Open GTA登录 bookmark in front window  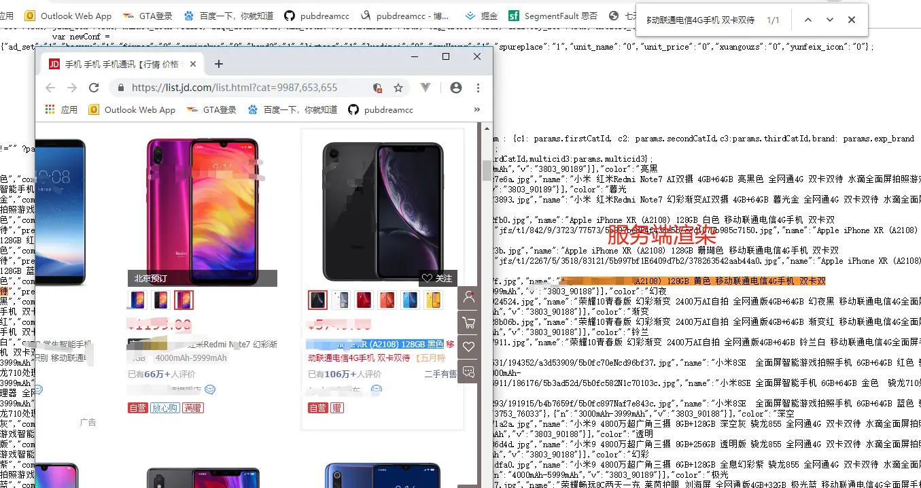pyautogui.click(x=211, y=109)
